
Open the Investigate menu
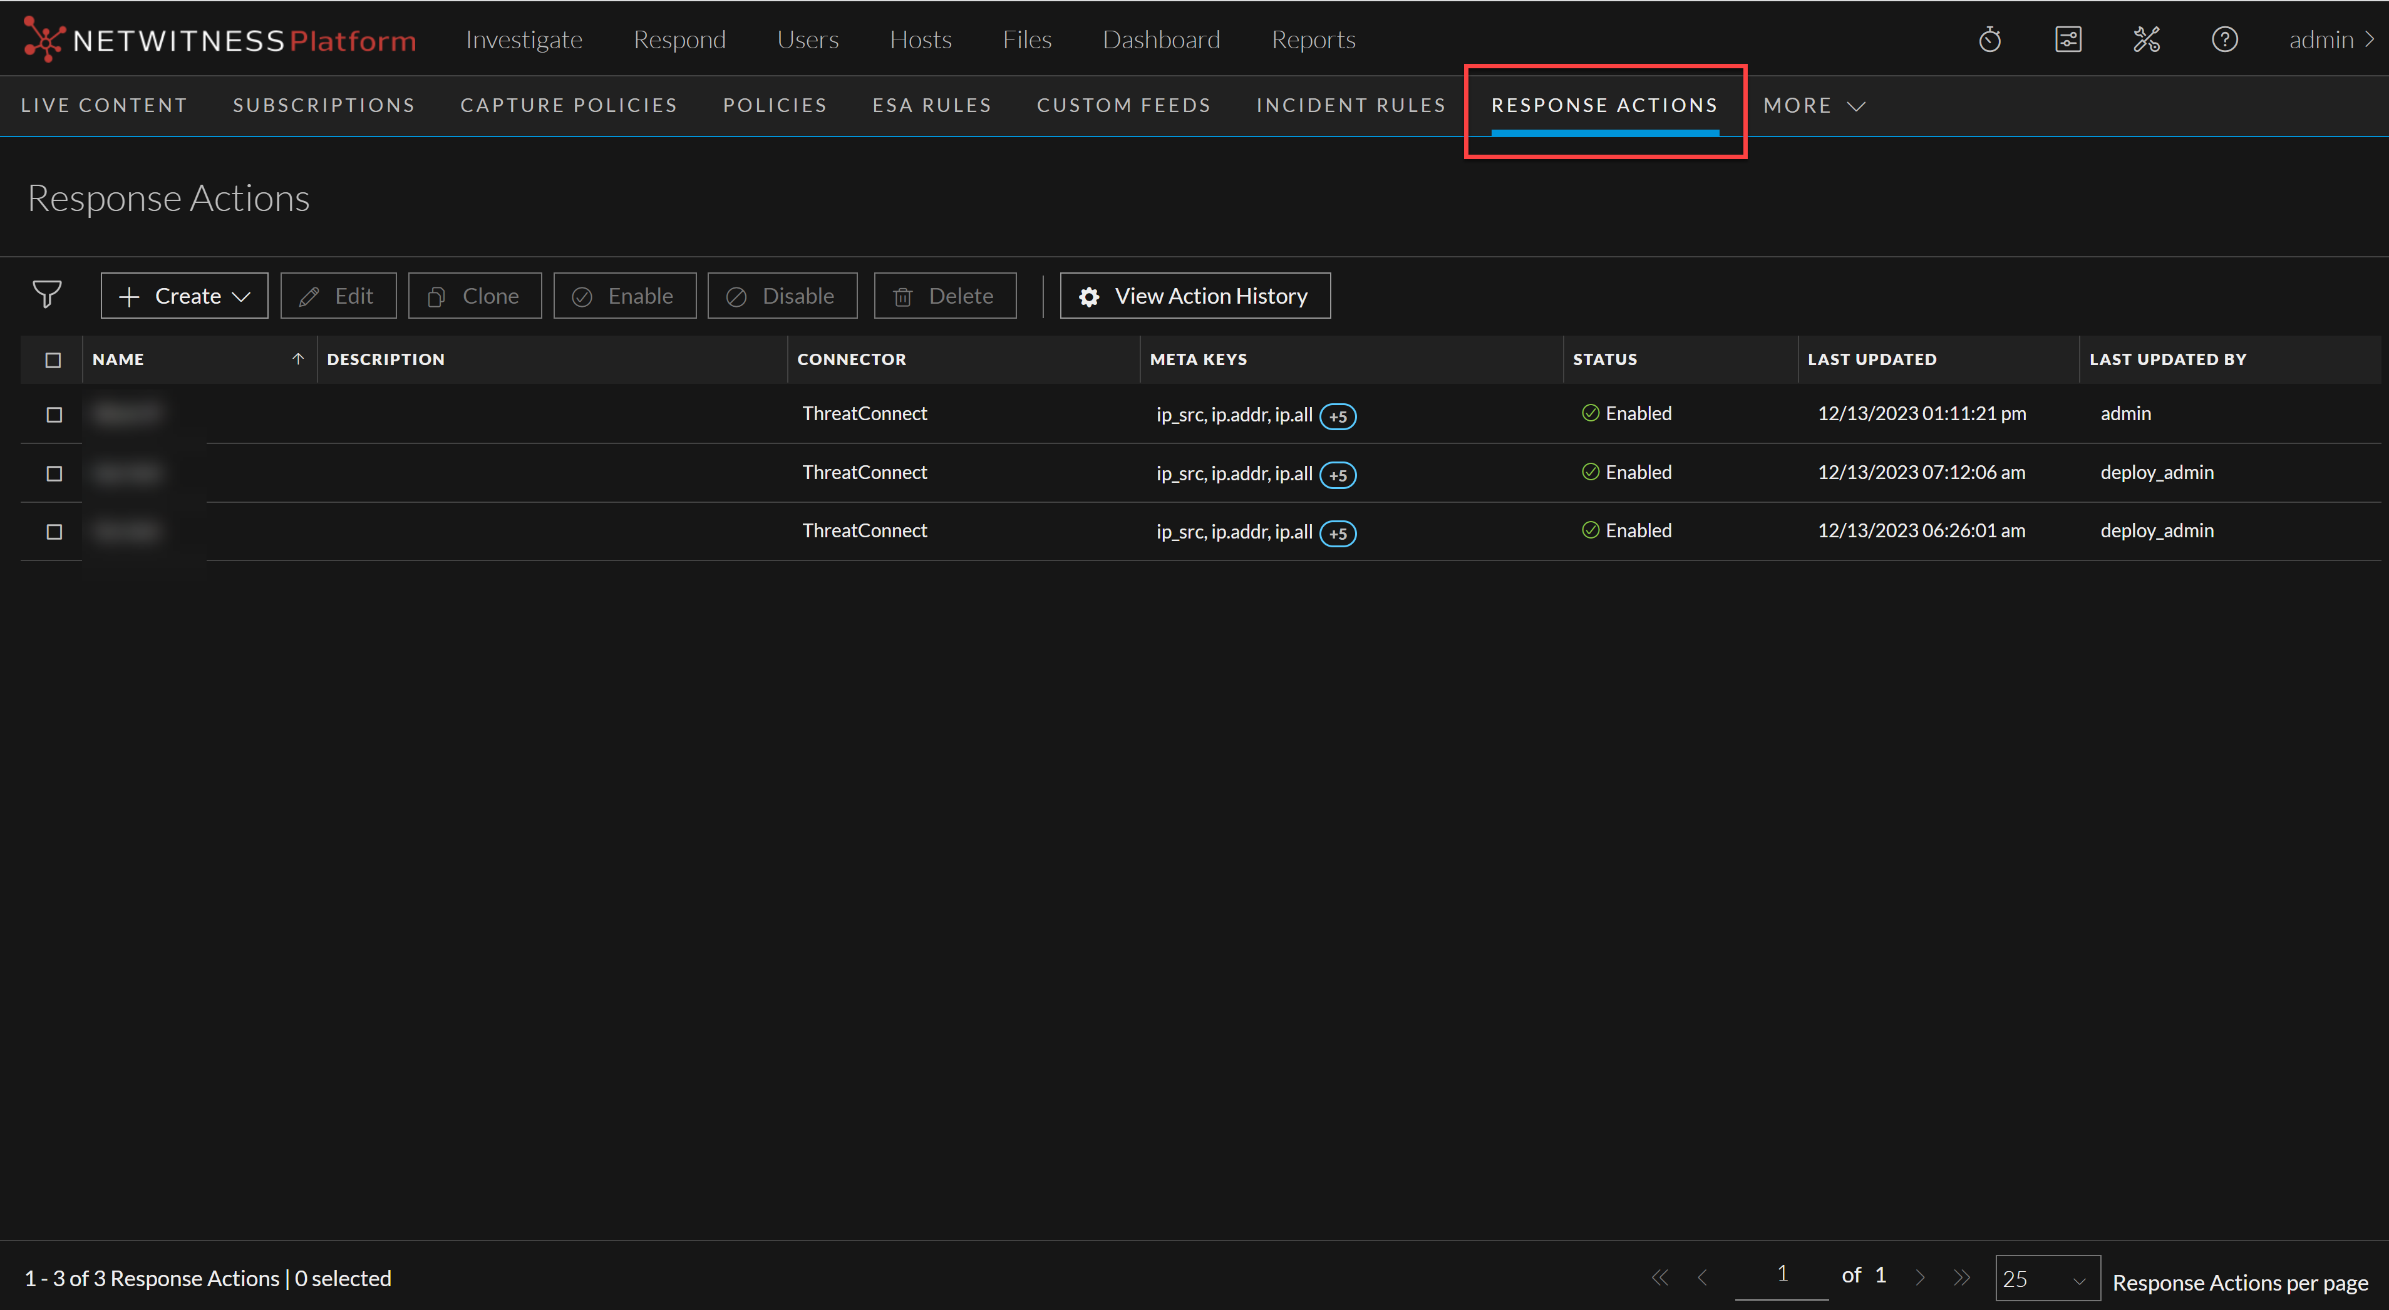524,40
